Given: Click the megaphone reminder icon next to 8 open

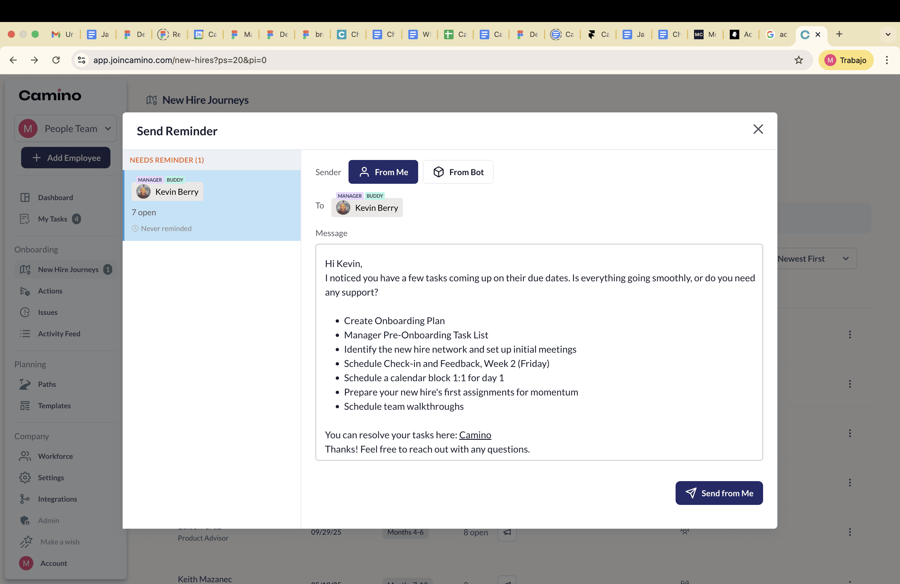Looking at the screenshot, I should 507,532.
